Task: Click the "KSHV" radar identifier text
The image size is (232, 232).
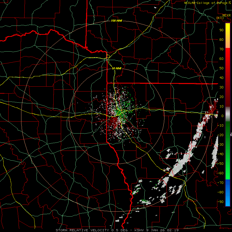Action: (140, 230)
